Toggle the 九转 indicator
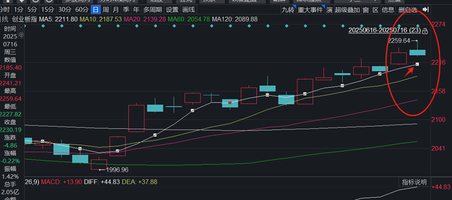 pyautogui.click(x=288, y=10)
